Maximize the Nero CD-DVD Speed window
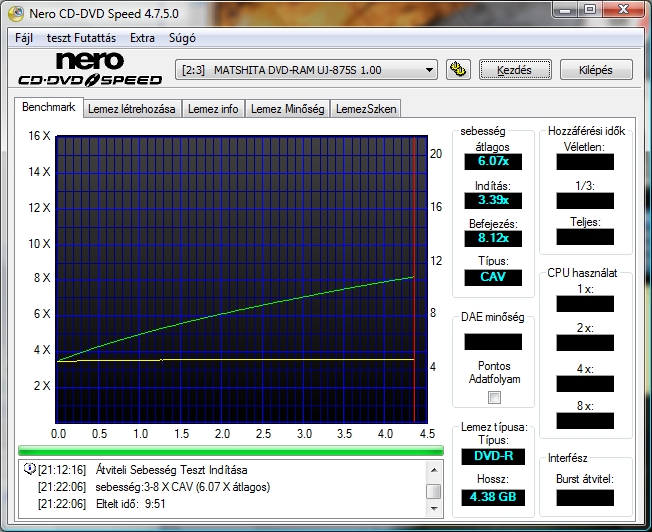 coord(590,10)
